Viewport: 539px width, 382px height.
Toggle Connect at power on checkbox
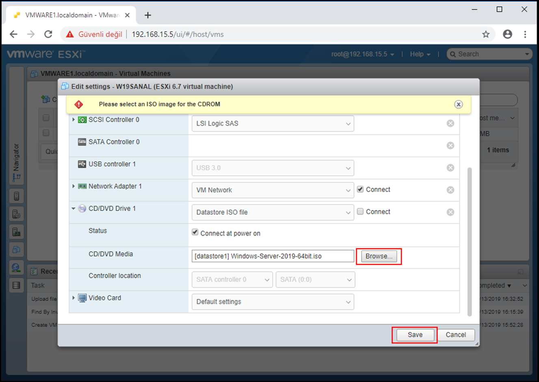pos(195,232)
